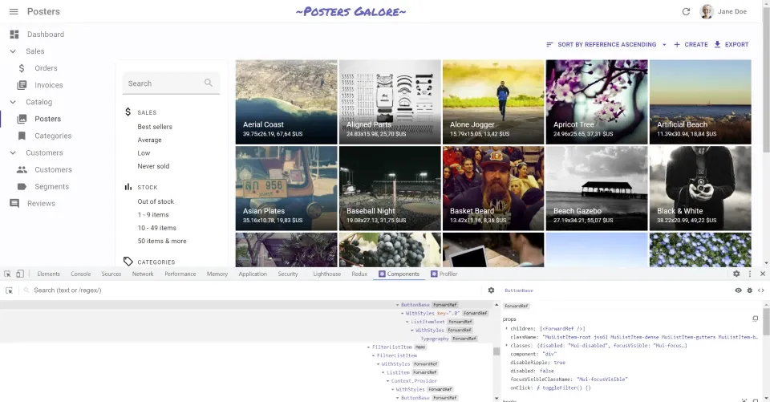Click the label icon beside Segments
The image size is (770, 402).
[22, 187]
